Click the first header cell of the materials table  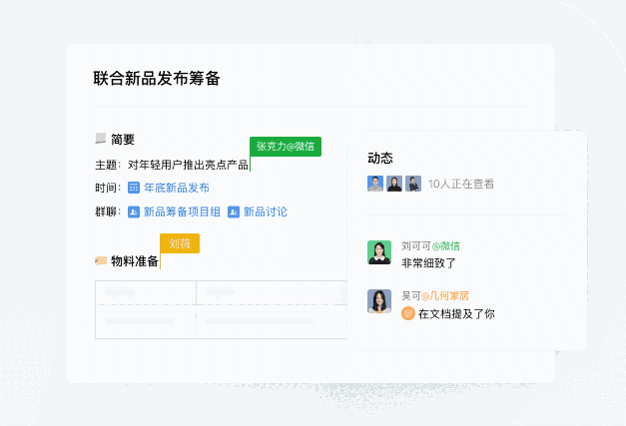(x=146, y=292)
